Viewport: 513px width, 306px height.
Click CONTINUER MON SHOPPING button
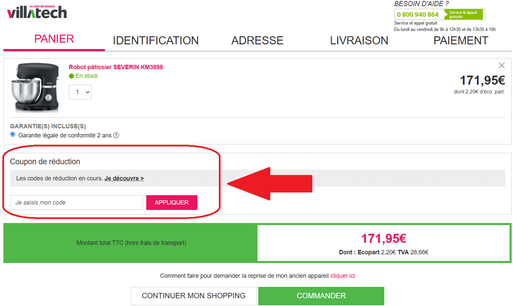pyautogui.click(x=194, y=296)
